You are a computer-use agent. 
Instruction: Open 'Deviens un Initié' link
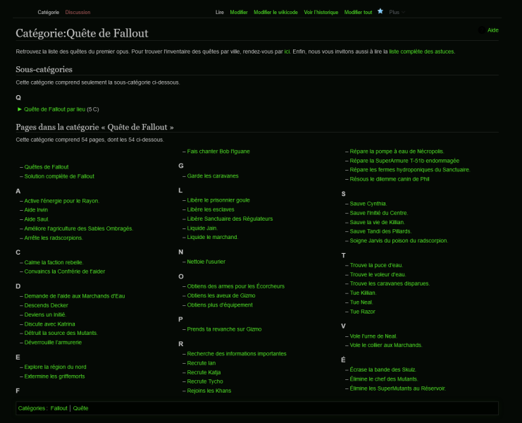click(45, 314)
